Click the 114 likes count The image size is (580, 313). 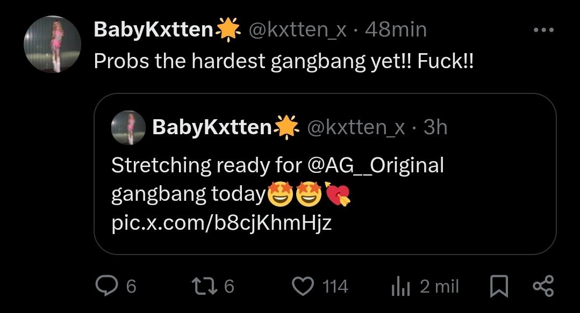click(335, 286)
